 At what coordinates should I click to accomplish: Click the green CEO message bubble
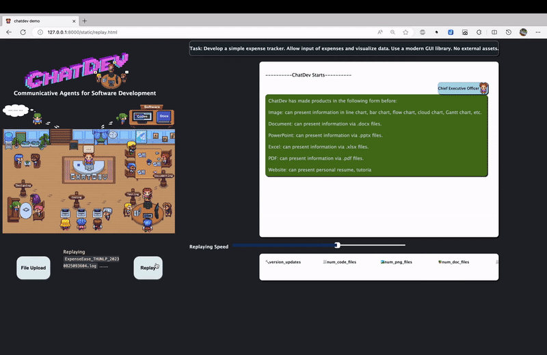[x=377, y=136]
